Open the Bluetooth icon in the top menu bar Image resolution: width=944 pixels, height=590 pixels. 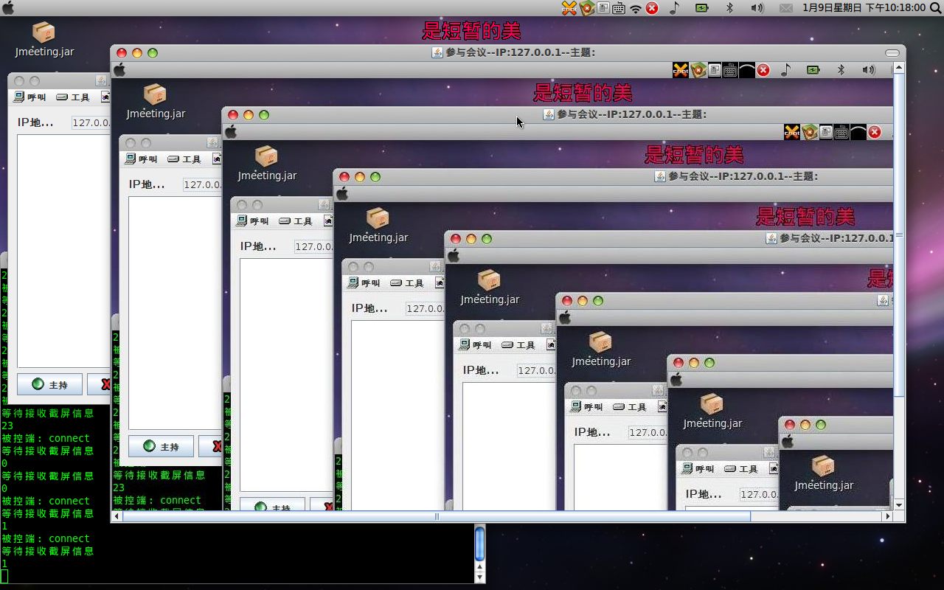pos(730,8)
